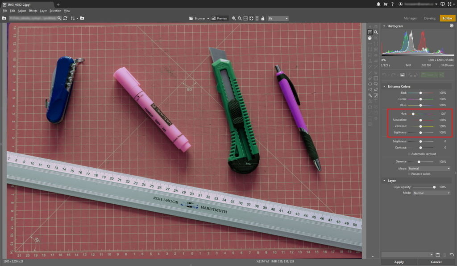Choose the ellipse selection tool
This screenshot has height=266, width=457.
coord(370,84)
